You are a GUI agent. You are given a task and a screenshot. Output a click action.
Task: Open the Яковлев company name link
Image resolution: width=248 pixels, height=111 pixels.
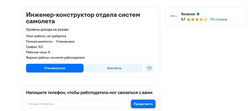pyautogui.click(x=188, y=14)
